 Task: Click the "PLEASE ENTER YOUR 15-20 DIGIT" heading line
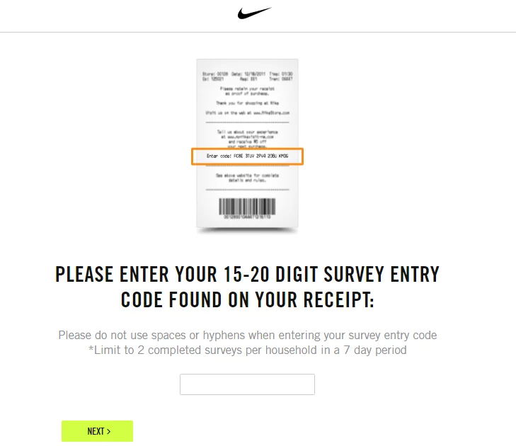pyautogui.click(x=247, y=275)
